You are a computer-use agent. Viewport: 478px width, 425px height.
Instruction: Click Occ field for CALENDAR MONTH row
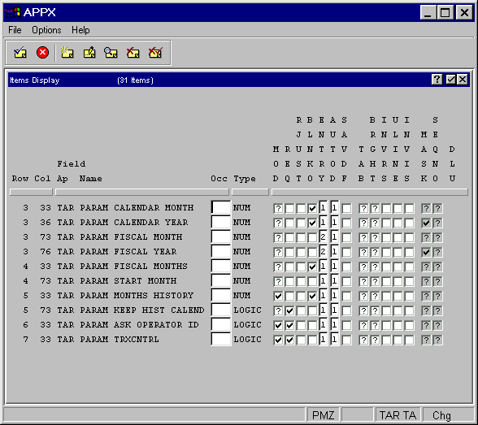[221, 207]
